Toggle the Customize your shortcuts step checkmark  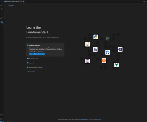click(x=28, y=67)
